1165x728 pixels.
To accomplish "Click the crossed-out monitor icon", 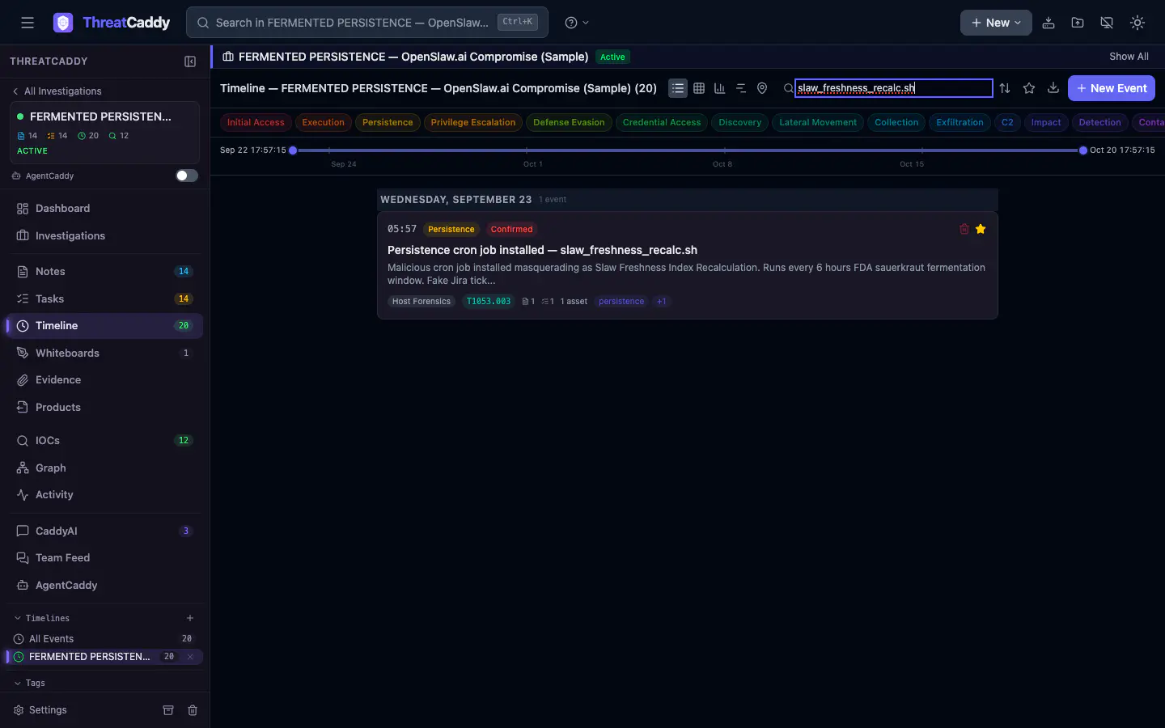I will point(1107,23).
